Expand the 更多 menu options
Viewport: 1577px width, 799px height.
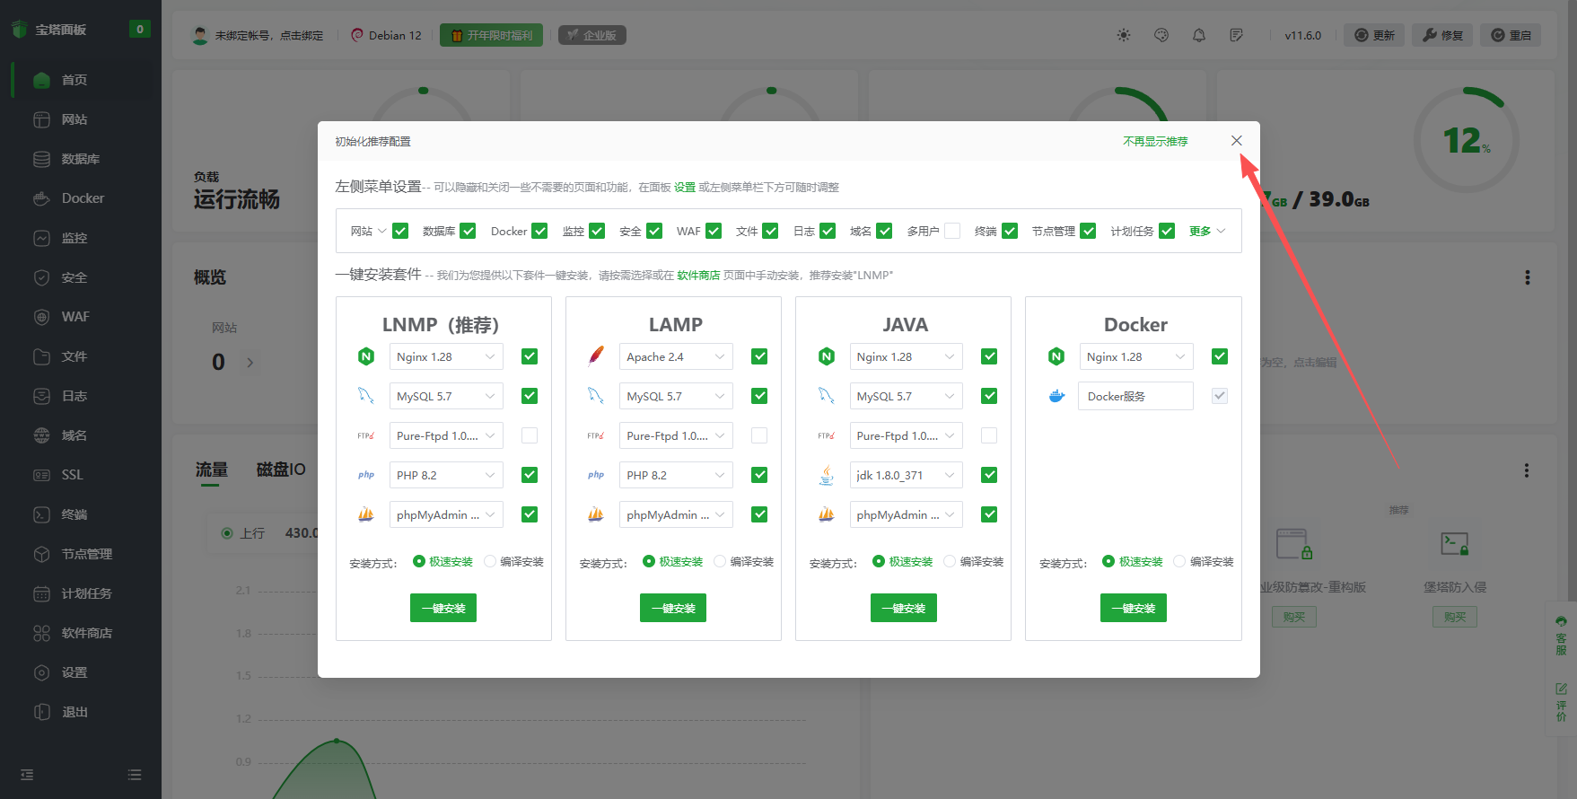click(x=1206, y=231)
